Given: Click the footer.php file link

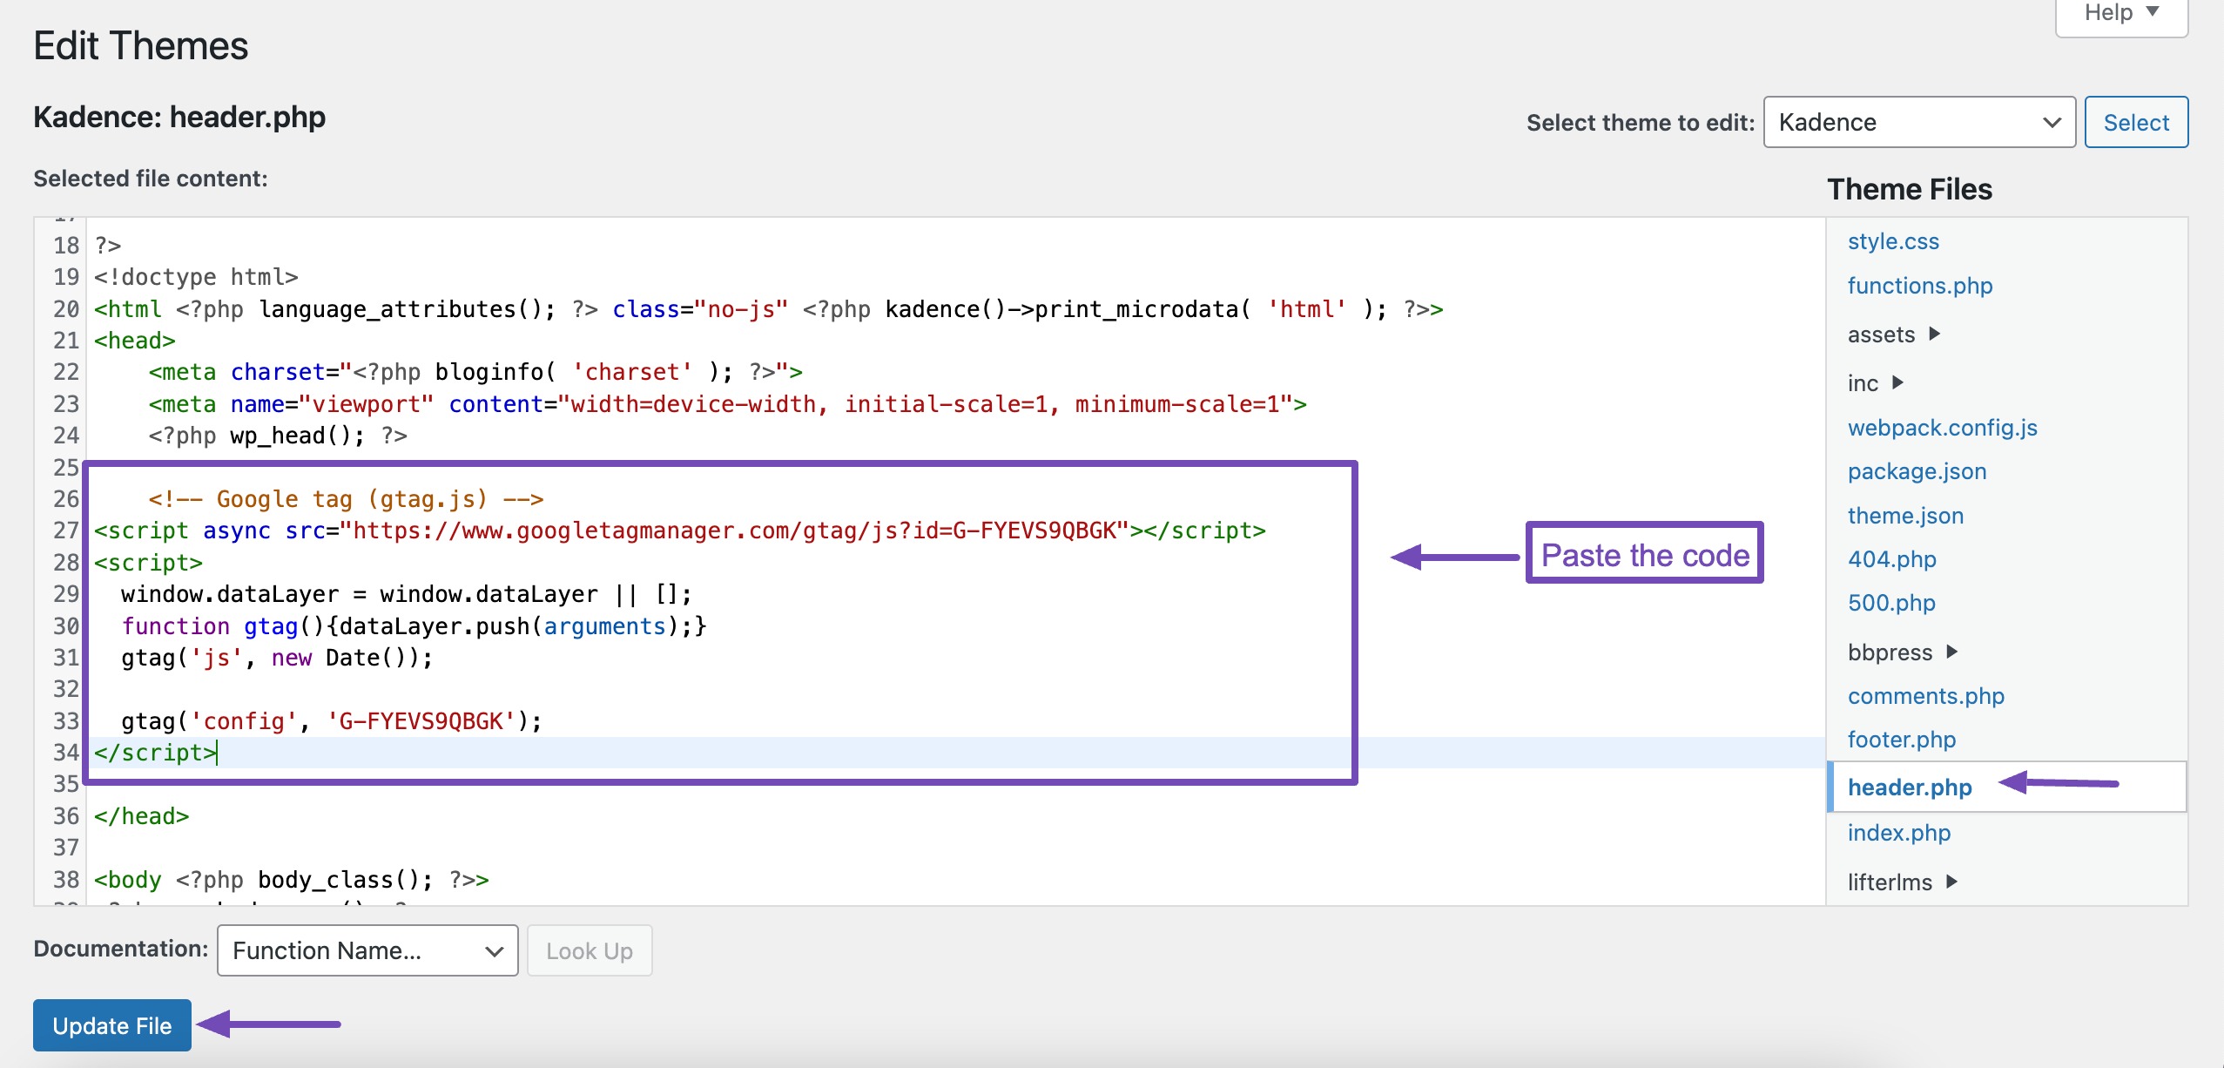Looking at the screenshot, I should (x=1901, y=739).
